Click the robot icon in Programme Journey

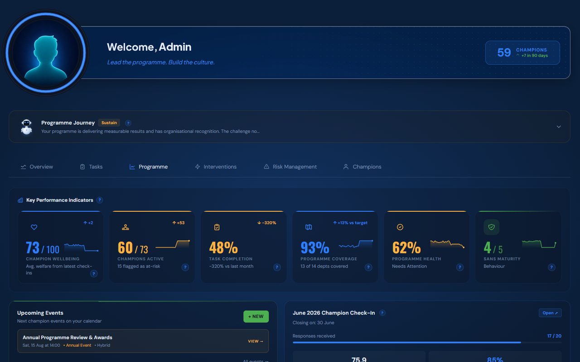(27, 127)
